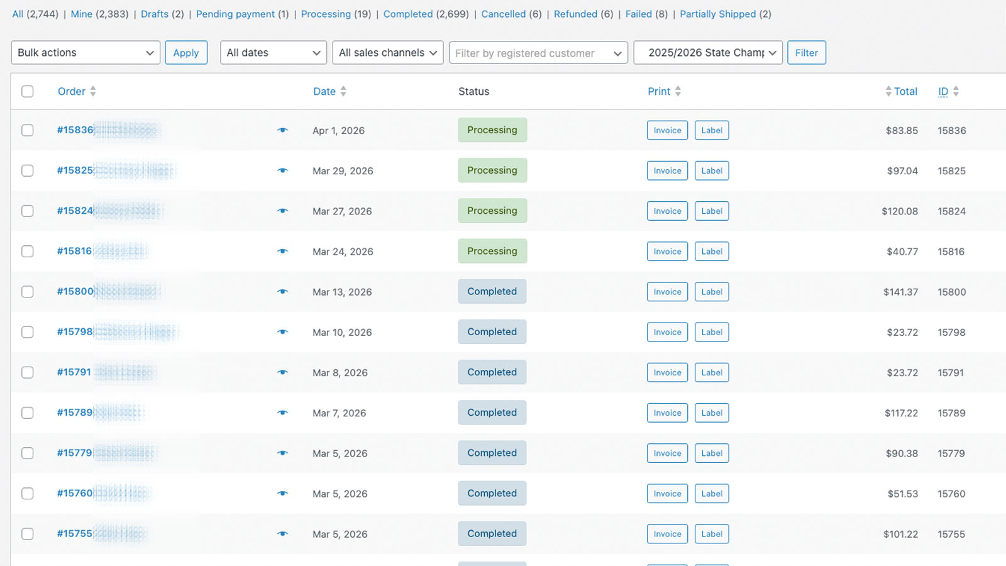This screenshot has height=566, width=1006.
Task: Show preview of order #15816 with eye icon
Action: coord(283,251)
